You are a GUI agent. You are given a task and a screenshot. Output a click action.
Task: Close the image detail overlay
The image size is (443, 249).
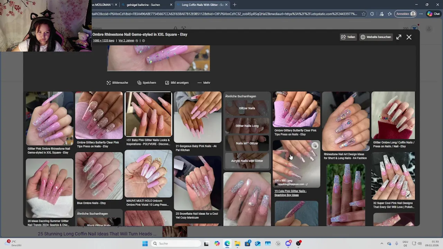click(x=409, y=37)
